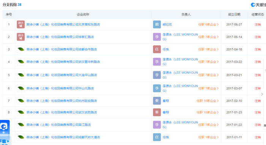The height and width of the screenshot is (145, 266).
Task: Select the avatar badge in row 1
Action: (x=157, y=24)
